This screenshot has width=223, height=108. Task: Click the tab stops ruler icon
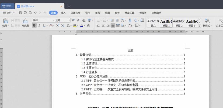[142, 20]
